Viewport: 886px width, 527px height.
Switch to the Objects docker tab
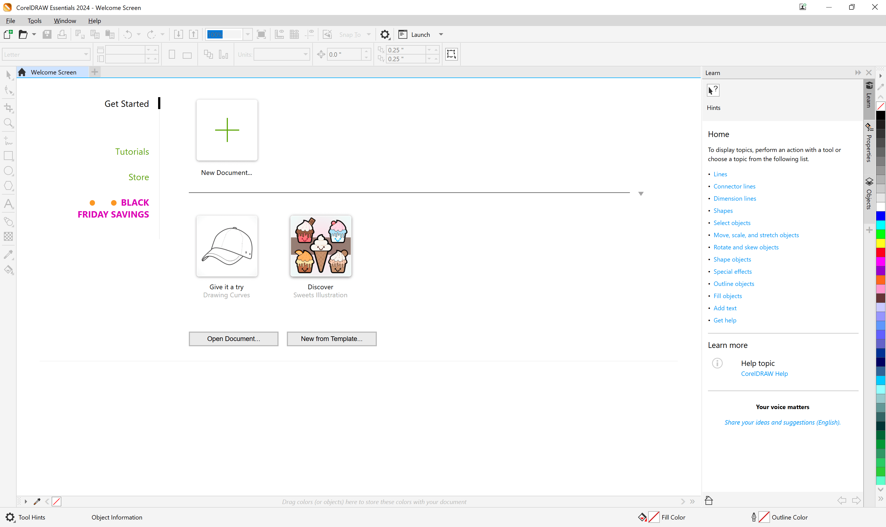point(869,194)
